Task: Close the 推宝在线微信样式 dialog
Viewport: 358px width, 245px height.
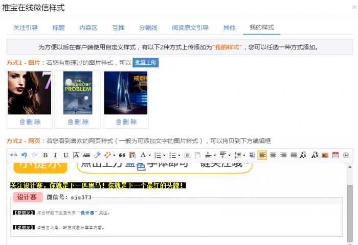Action: tap(354, 7)
